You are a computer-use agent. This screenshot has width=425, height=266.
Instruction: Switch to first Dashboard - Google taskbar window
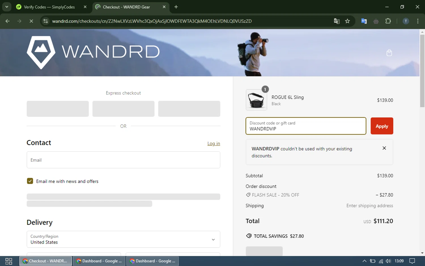(99, 261)
